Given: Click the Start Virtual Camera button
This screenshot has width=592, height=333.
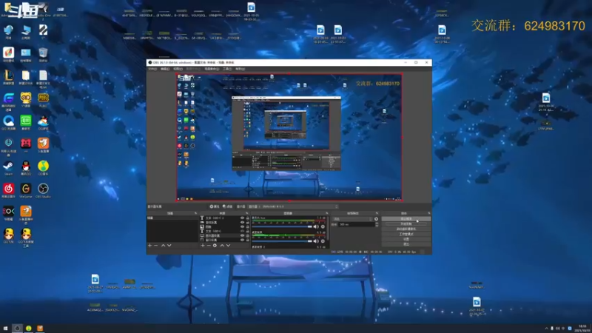Looking at the screenshot, I should tap(406, 229).
